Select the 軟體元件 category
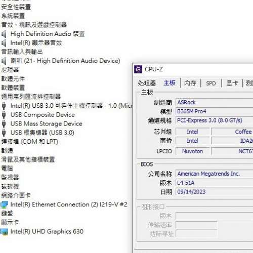 click(x=13, y=78)
